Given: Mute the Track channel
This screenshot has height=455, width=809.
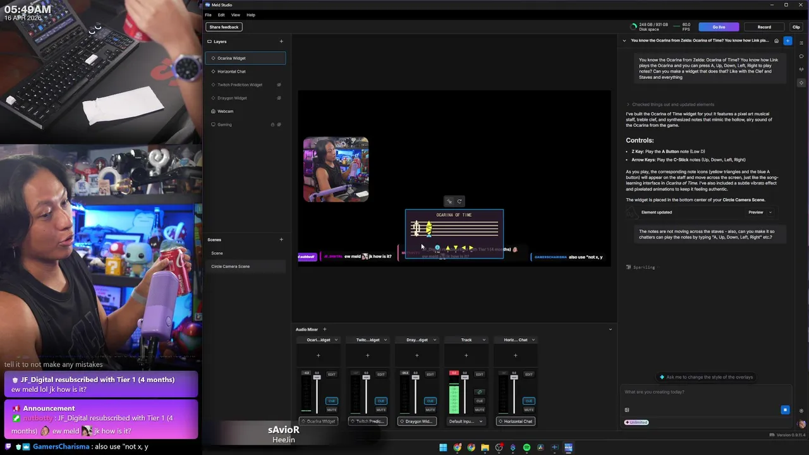Looking at the screenshot, I should 480,409.
